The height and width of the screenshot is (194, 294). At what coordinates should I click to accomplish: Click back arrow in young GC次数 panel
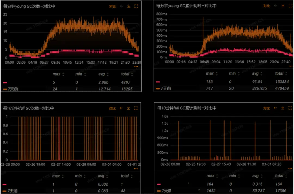tap(121, 6)
